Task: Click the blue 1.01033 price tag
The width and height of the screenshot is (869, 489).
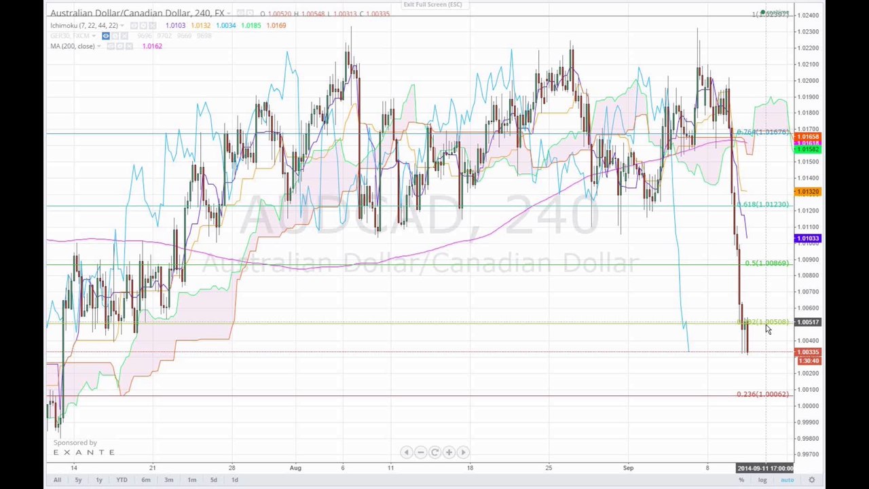Action: pyautogui.click(x=808, y=238)
